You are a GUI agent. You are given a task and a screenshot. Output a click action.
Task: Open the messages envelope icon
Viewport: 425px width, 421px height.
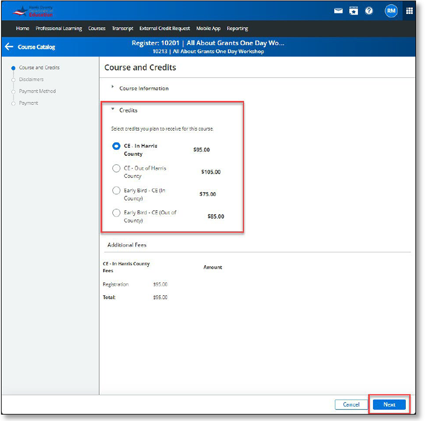pyautogui.click(x=338, y=11)
